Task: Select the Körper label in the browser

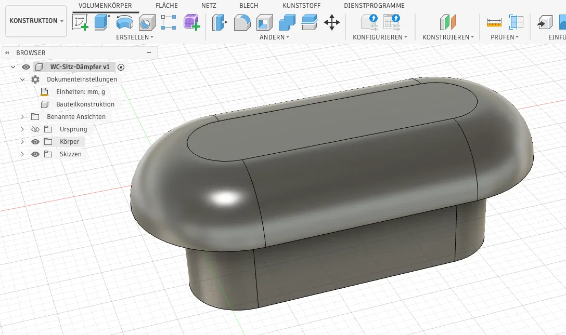Action: pos(69,142)
